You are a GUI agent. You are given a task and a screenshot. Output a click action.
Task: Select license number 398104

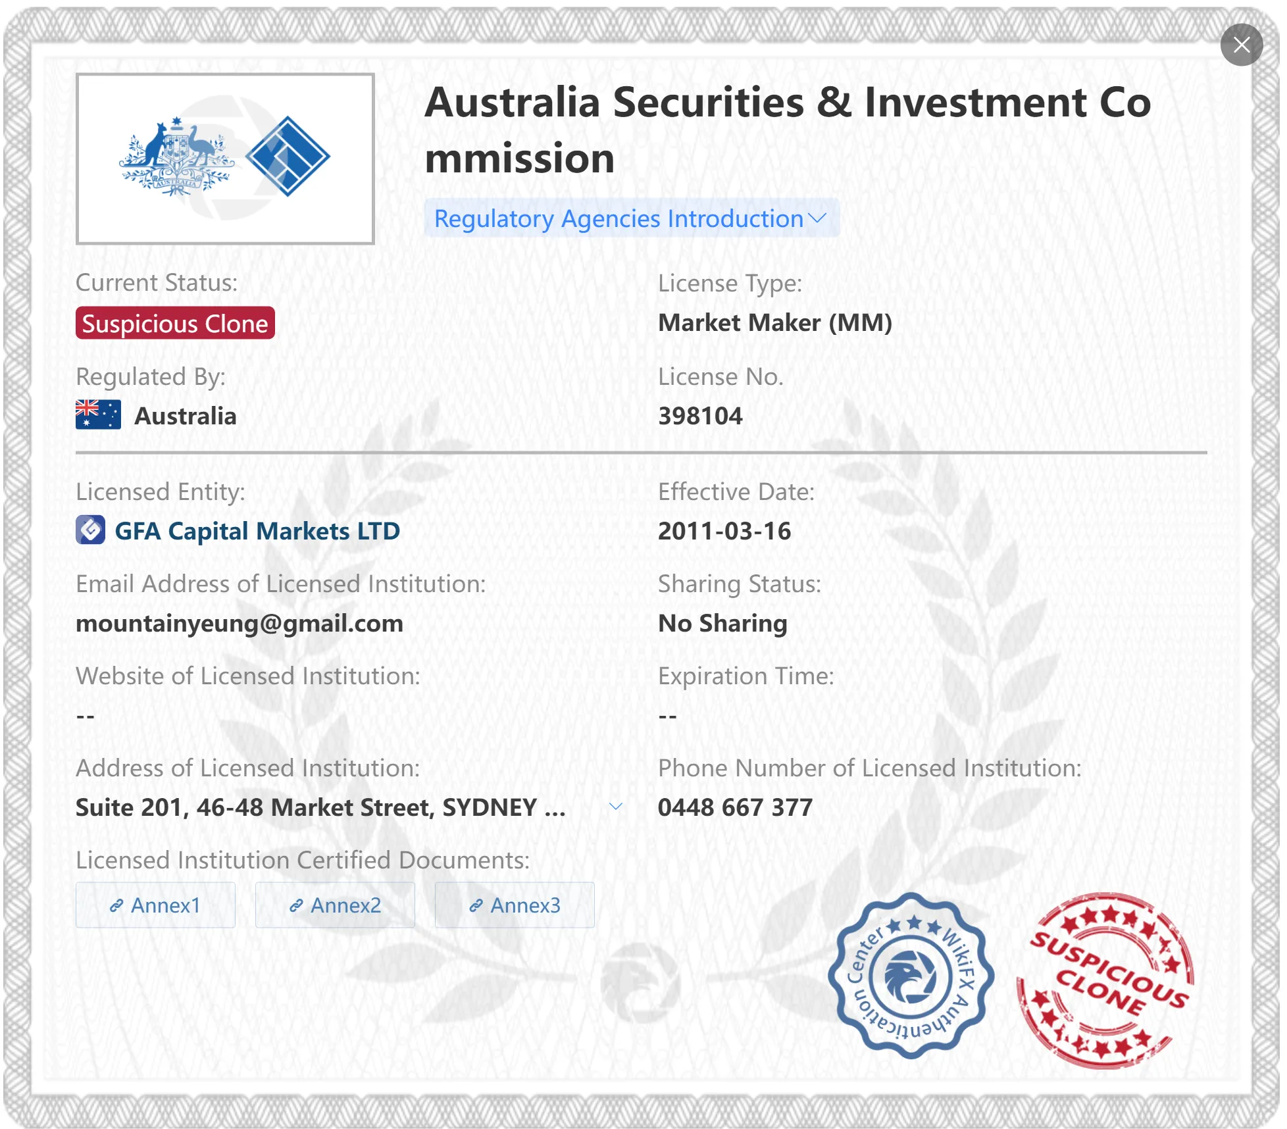click(x=700, y=416)
